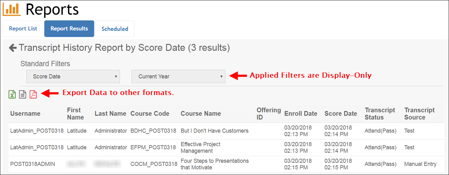Click the back arrow beside report title
The image size is (449, 175).
point(13,48)
